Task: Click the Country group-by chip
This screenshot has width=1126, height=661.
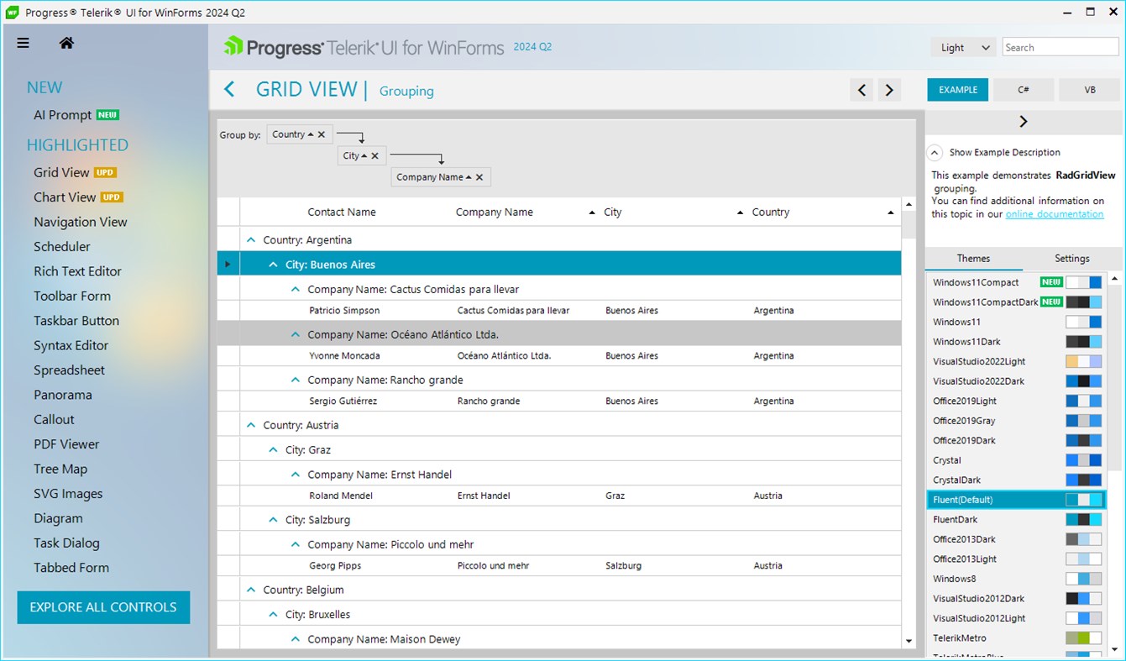Action: (x=301, y=134)
